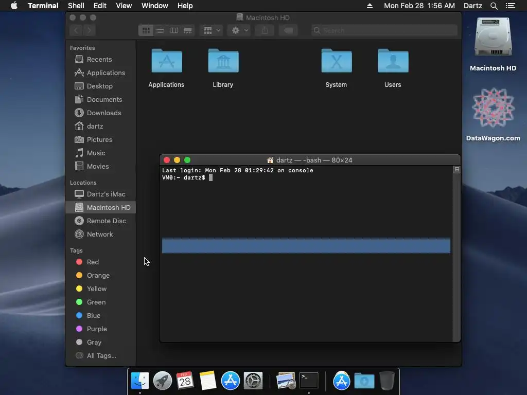
Task: Select Recents in Finder sidebar
Action: pyautogui.click(x=100, y=59)
